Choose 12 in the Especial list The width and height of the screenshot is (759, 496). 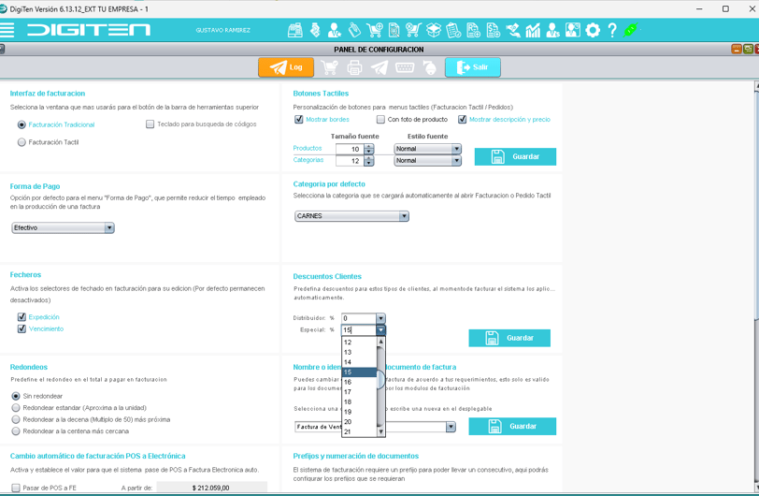tap(359, 343)
